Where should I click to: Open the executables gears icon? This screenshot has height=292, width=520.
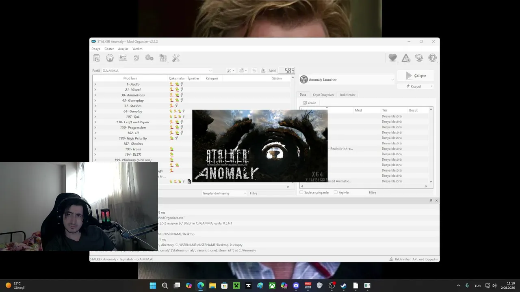(x=149, y=58)
